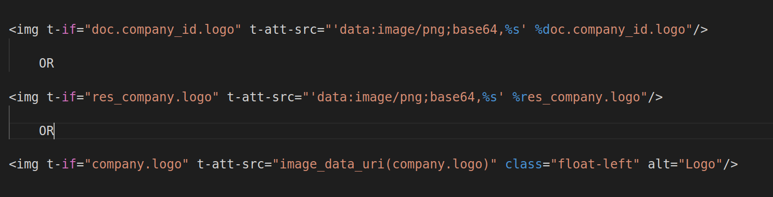Screen dimensions: 773x197
Task: Click the t-if attribute on third img line
Action: click(x=61, y=164)
